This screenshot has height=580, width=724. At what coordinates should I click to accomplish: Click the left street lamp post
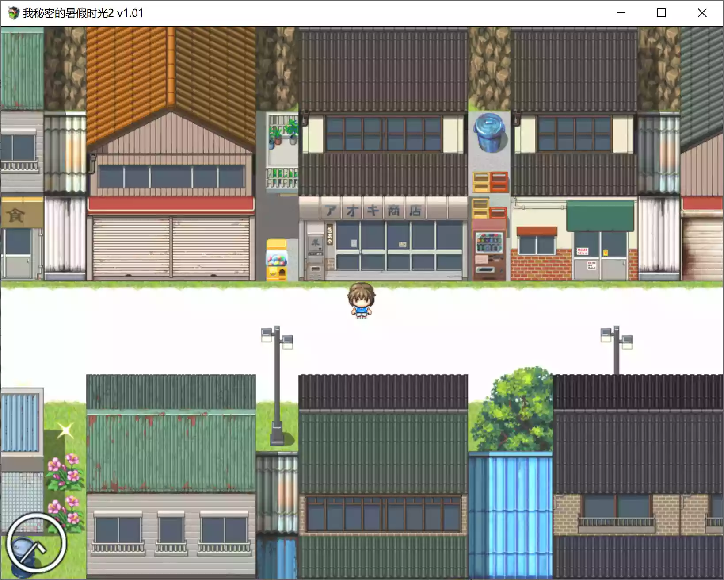(277, 385)
